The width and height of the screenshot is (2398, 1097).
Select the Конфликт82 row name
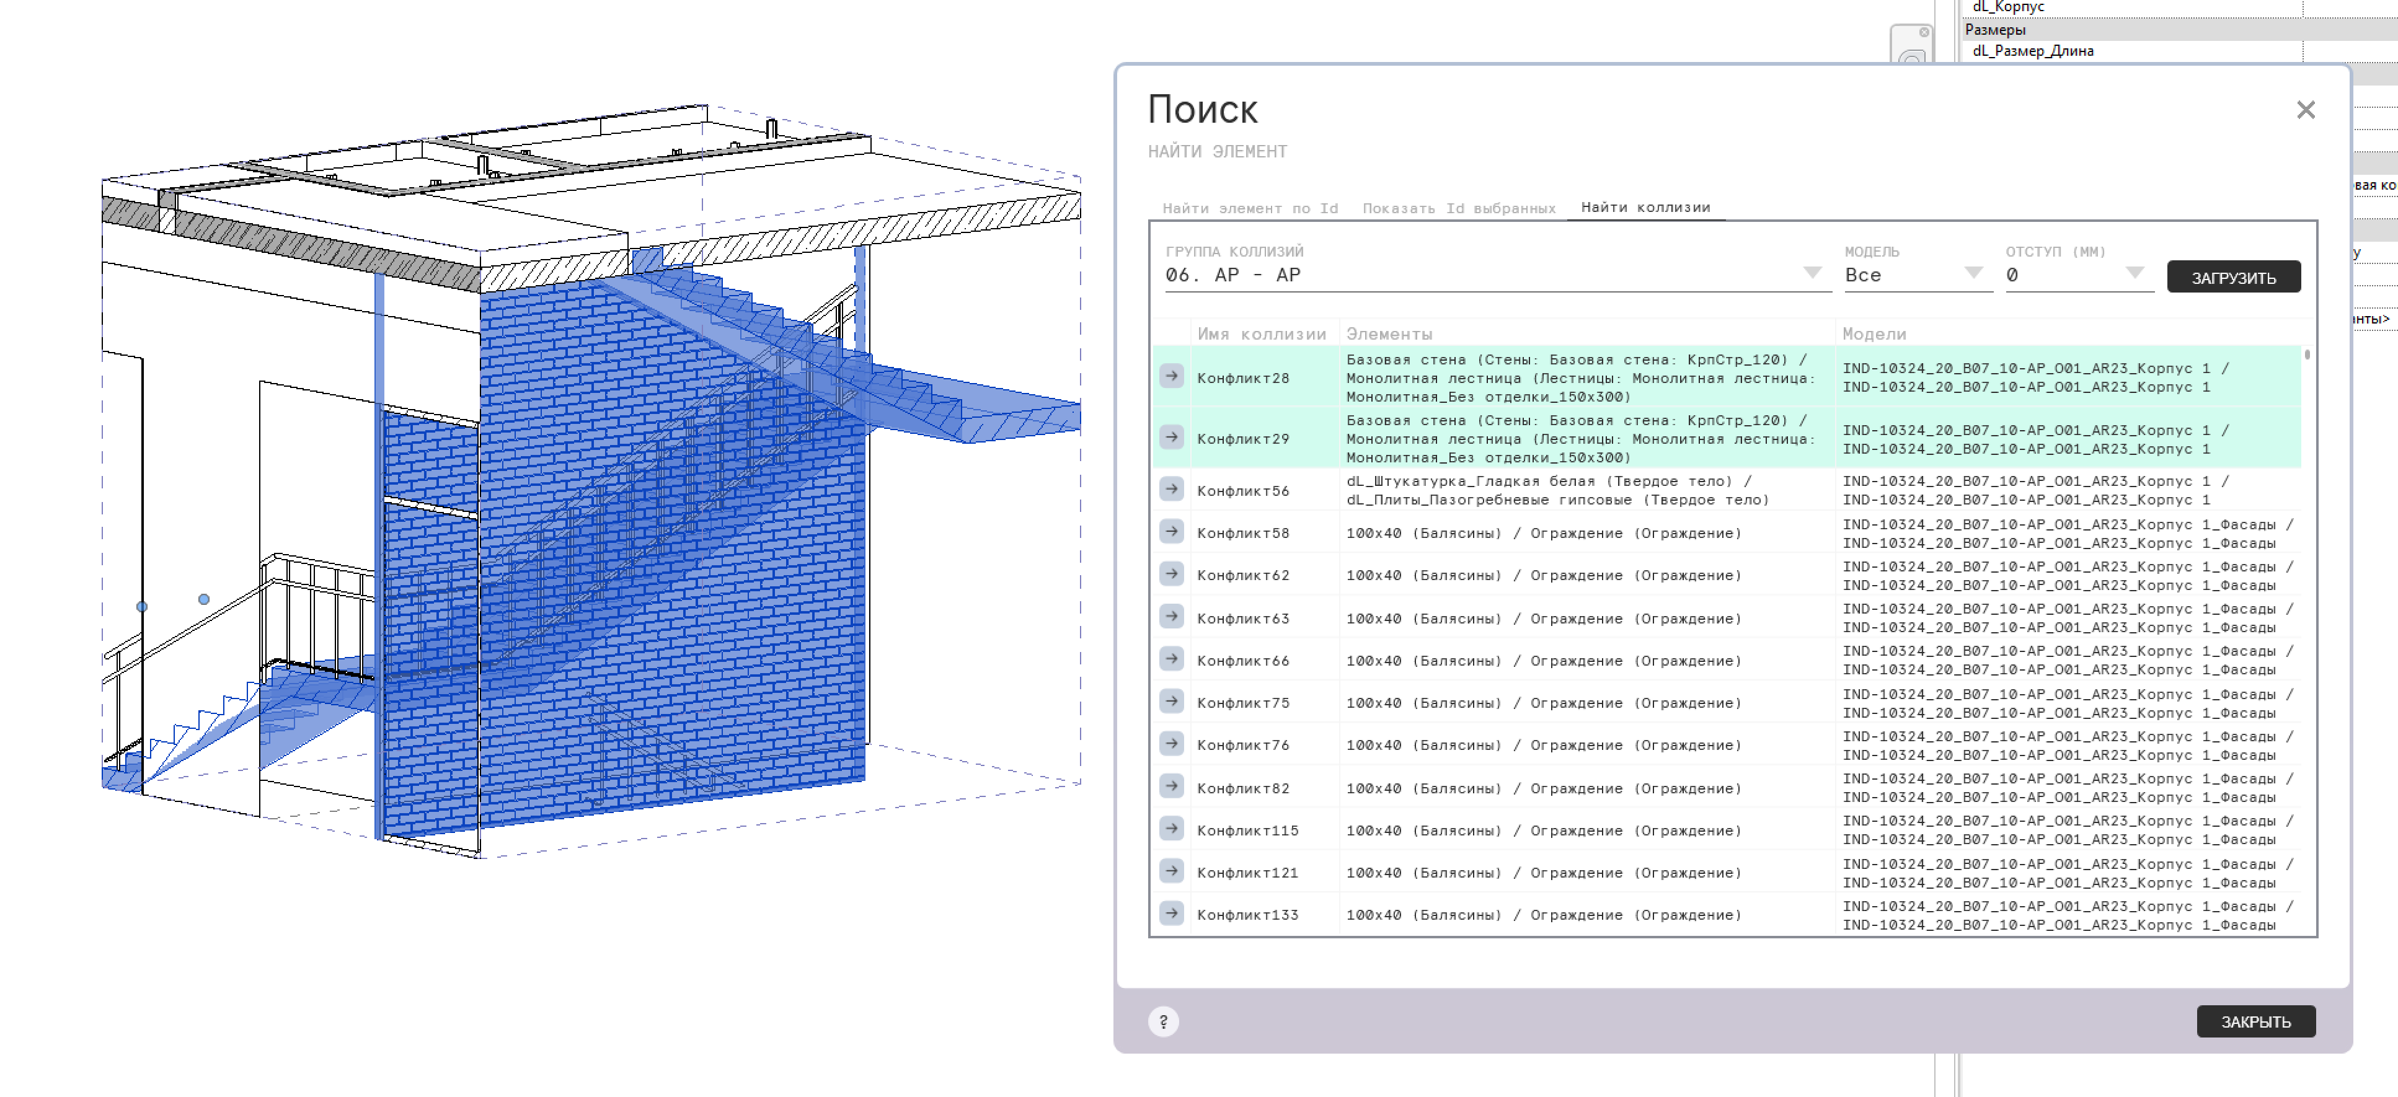1243,788
